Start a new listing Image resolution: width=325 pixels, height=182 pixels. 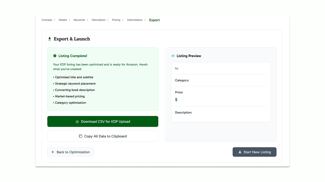254,152
